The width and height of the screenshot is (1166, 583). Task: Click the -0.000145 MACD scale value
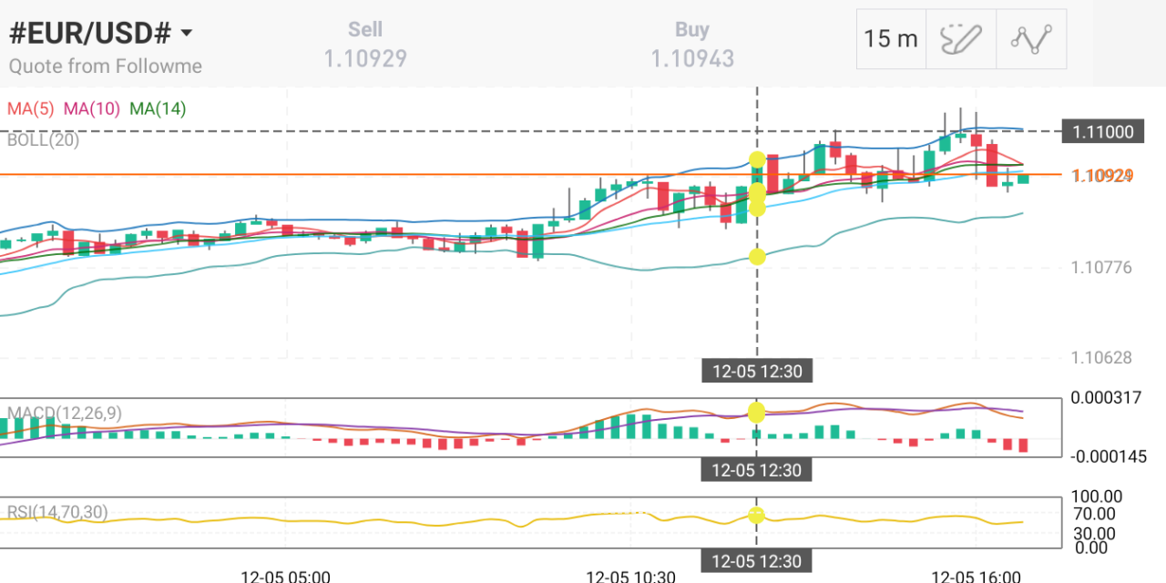point(1108,455)
